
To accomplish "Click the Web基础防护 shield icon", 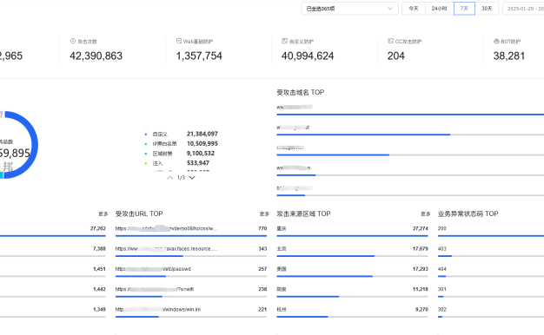I will (179, 41).
